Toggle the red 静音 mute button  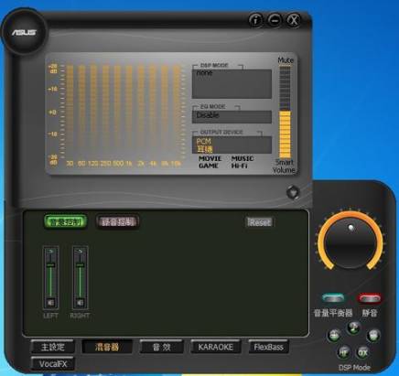pyautogui.click(x=370, y=298)
